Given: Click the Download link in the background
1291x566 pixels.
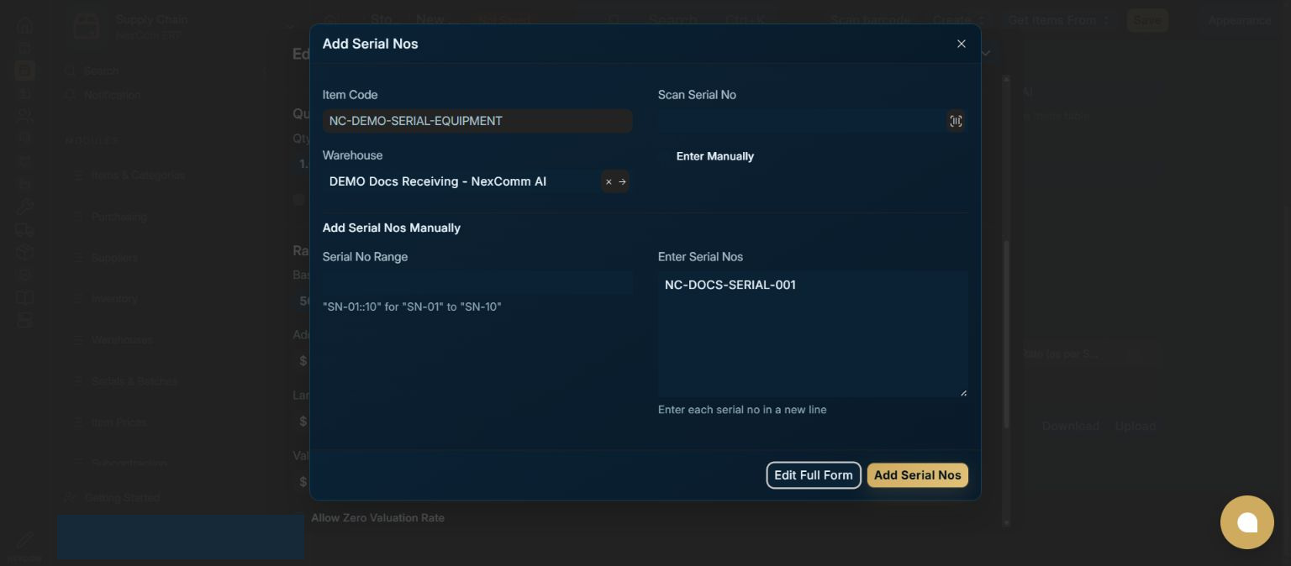Looking at the screenshot, I should (x=1071, y=426).
